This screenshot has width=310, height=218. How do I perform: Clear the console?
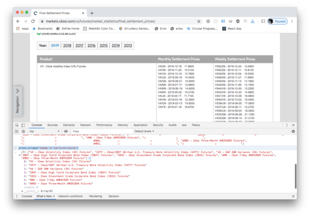[x=23, y=132]
